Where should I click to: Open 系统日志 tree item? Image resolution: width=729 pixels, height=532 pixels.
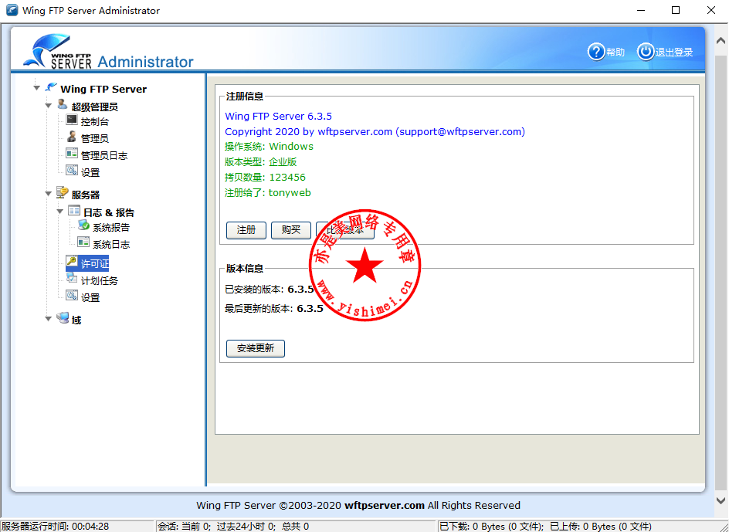click(x=111, y=244)
